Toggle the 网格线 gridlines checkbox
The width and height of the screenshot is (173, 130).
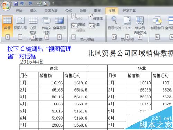[x=78, y=24]
